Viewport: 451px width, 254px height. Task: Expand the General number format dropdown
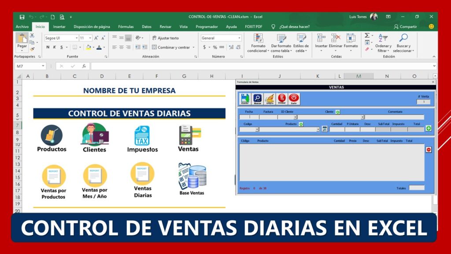[239, 37]
